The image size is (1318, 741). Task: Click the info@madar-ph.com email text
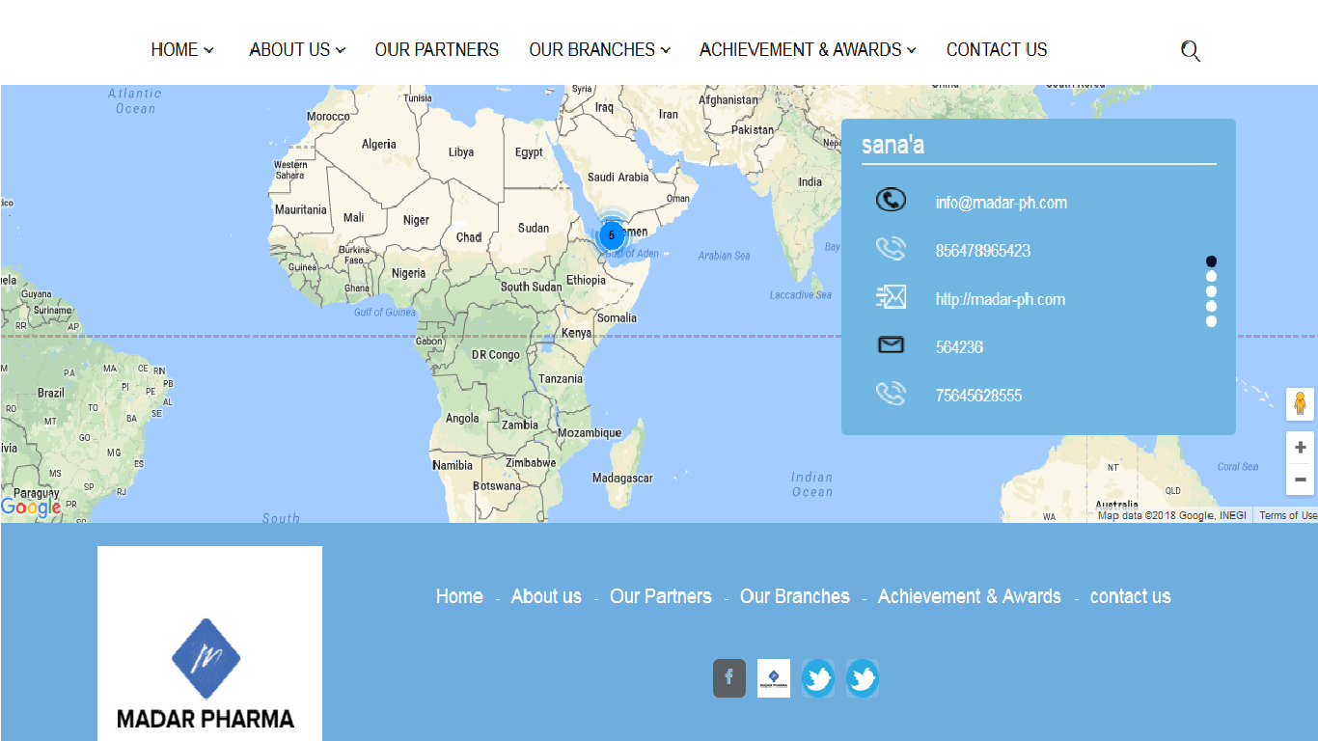click(1002, 203)
